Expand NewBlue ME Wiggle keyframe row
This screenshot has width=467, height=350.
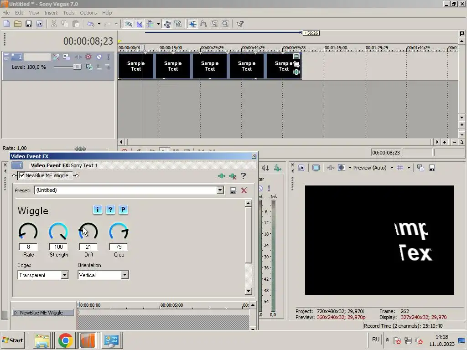click(x=16, y=313)
